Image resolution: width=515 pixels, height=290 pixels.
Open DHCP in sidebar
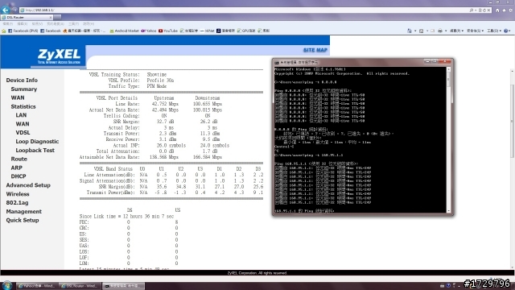(x=19, y=176)
